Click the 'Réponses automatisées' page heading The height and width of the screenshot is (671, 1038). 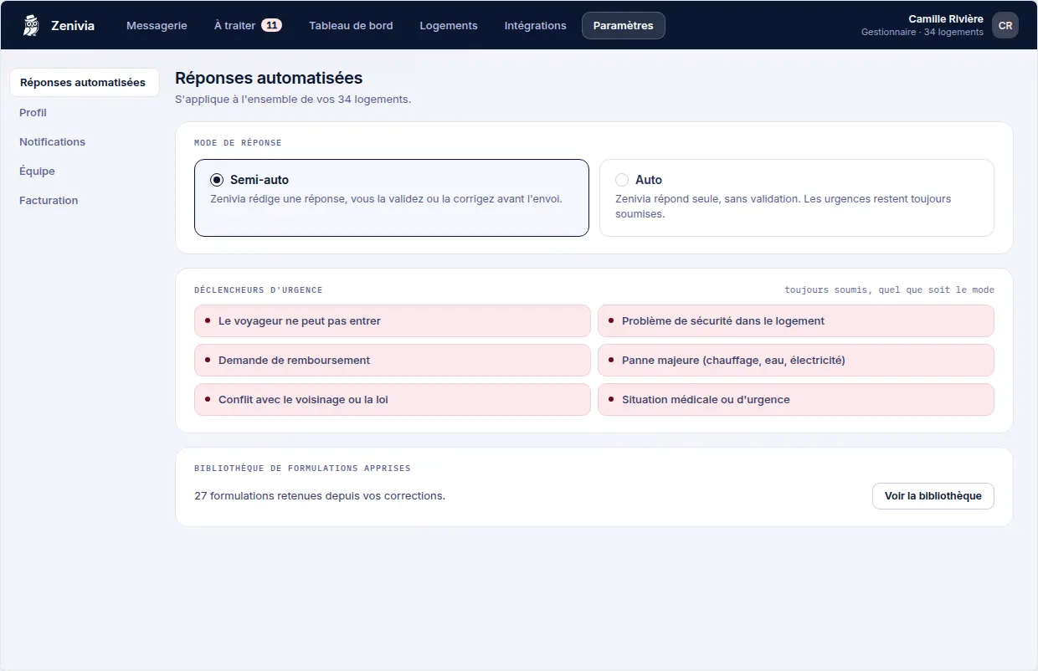click(269, 78)
